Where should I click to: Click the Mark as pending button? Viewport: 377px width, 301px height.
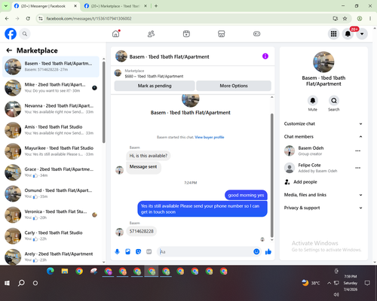point(155,86)
